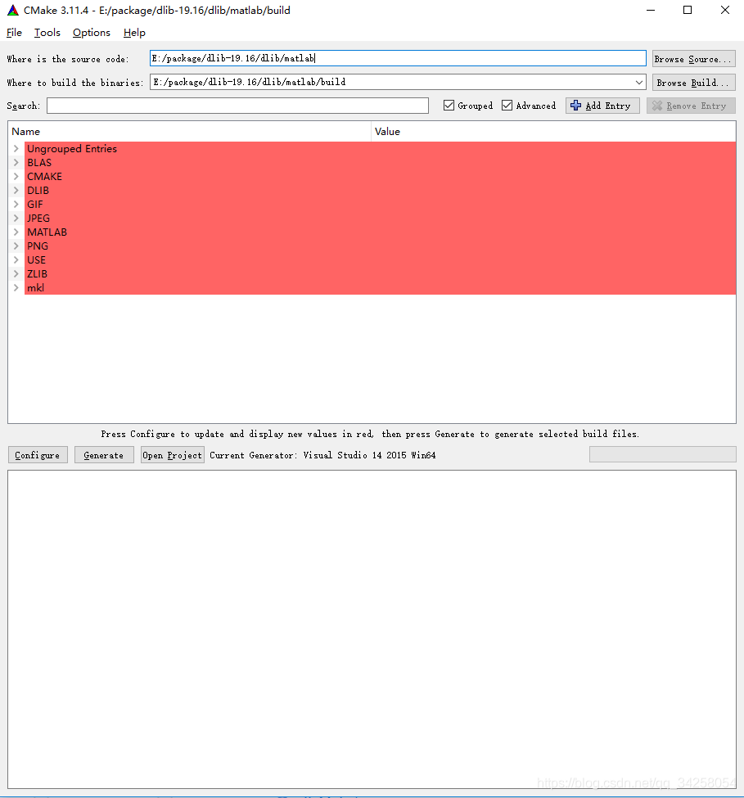Focus the source code path field
The height and width of the screenshot is (798, 744).
coord(398,58)
